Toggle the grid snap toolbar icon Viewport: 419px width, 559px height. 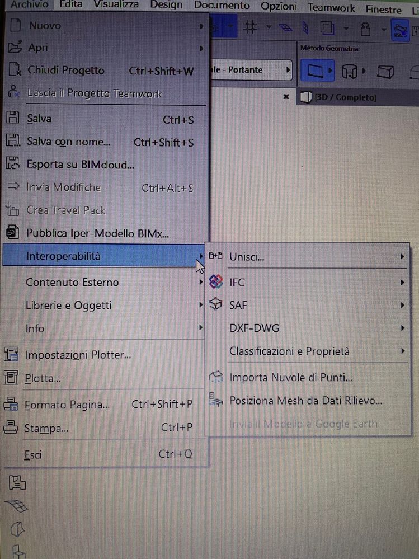tap(250, 26)
